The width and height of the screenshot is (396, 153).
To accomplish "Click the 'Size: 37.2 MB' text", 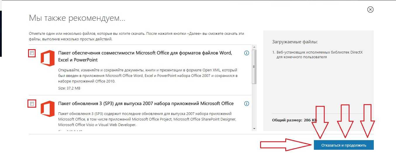I will pos(69,88).
